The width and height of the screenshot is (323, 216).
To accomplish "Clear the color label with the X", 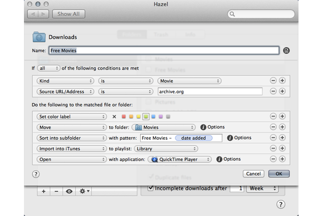I will point(114,117).
